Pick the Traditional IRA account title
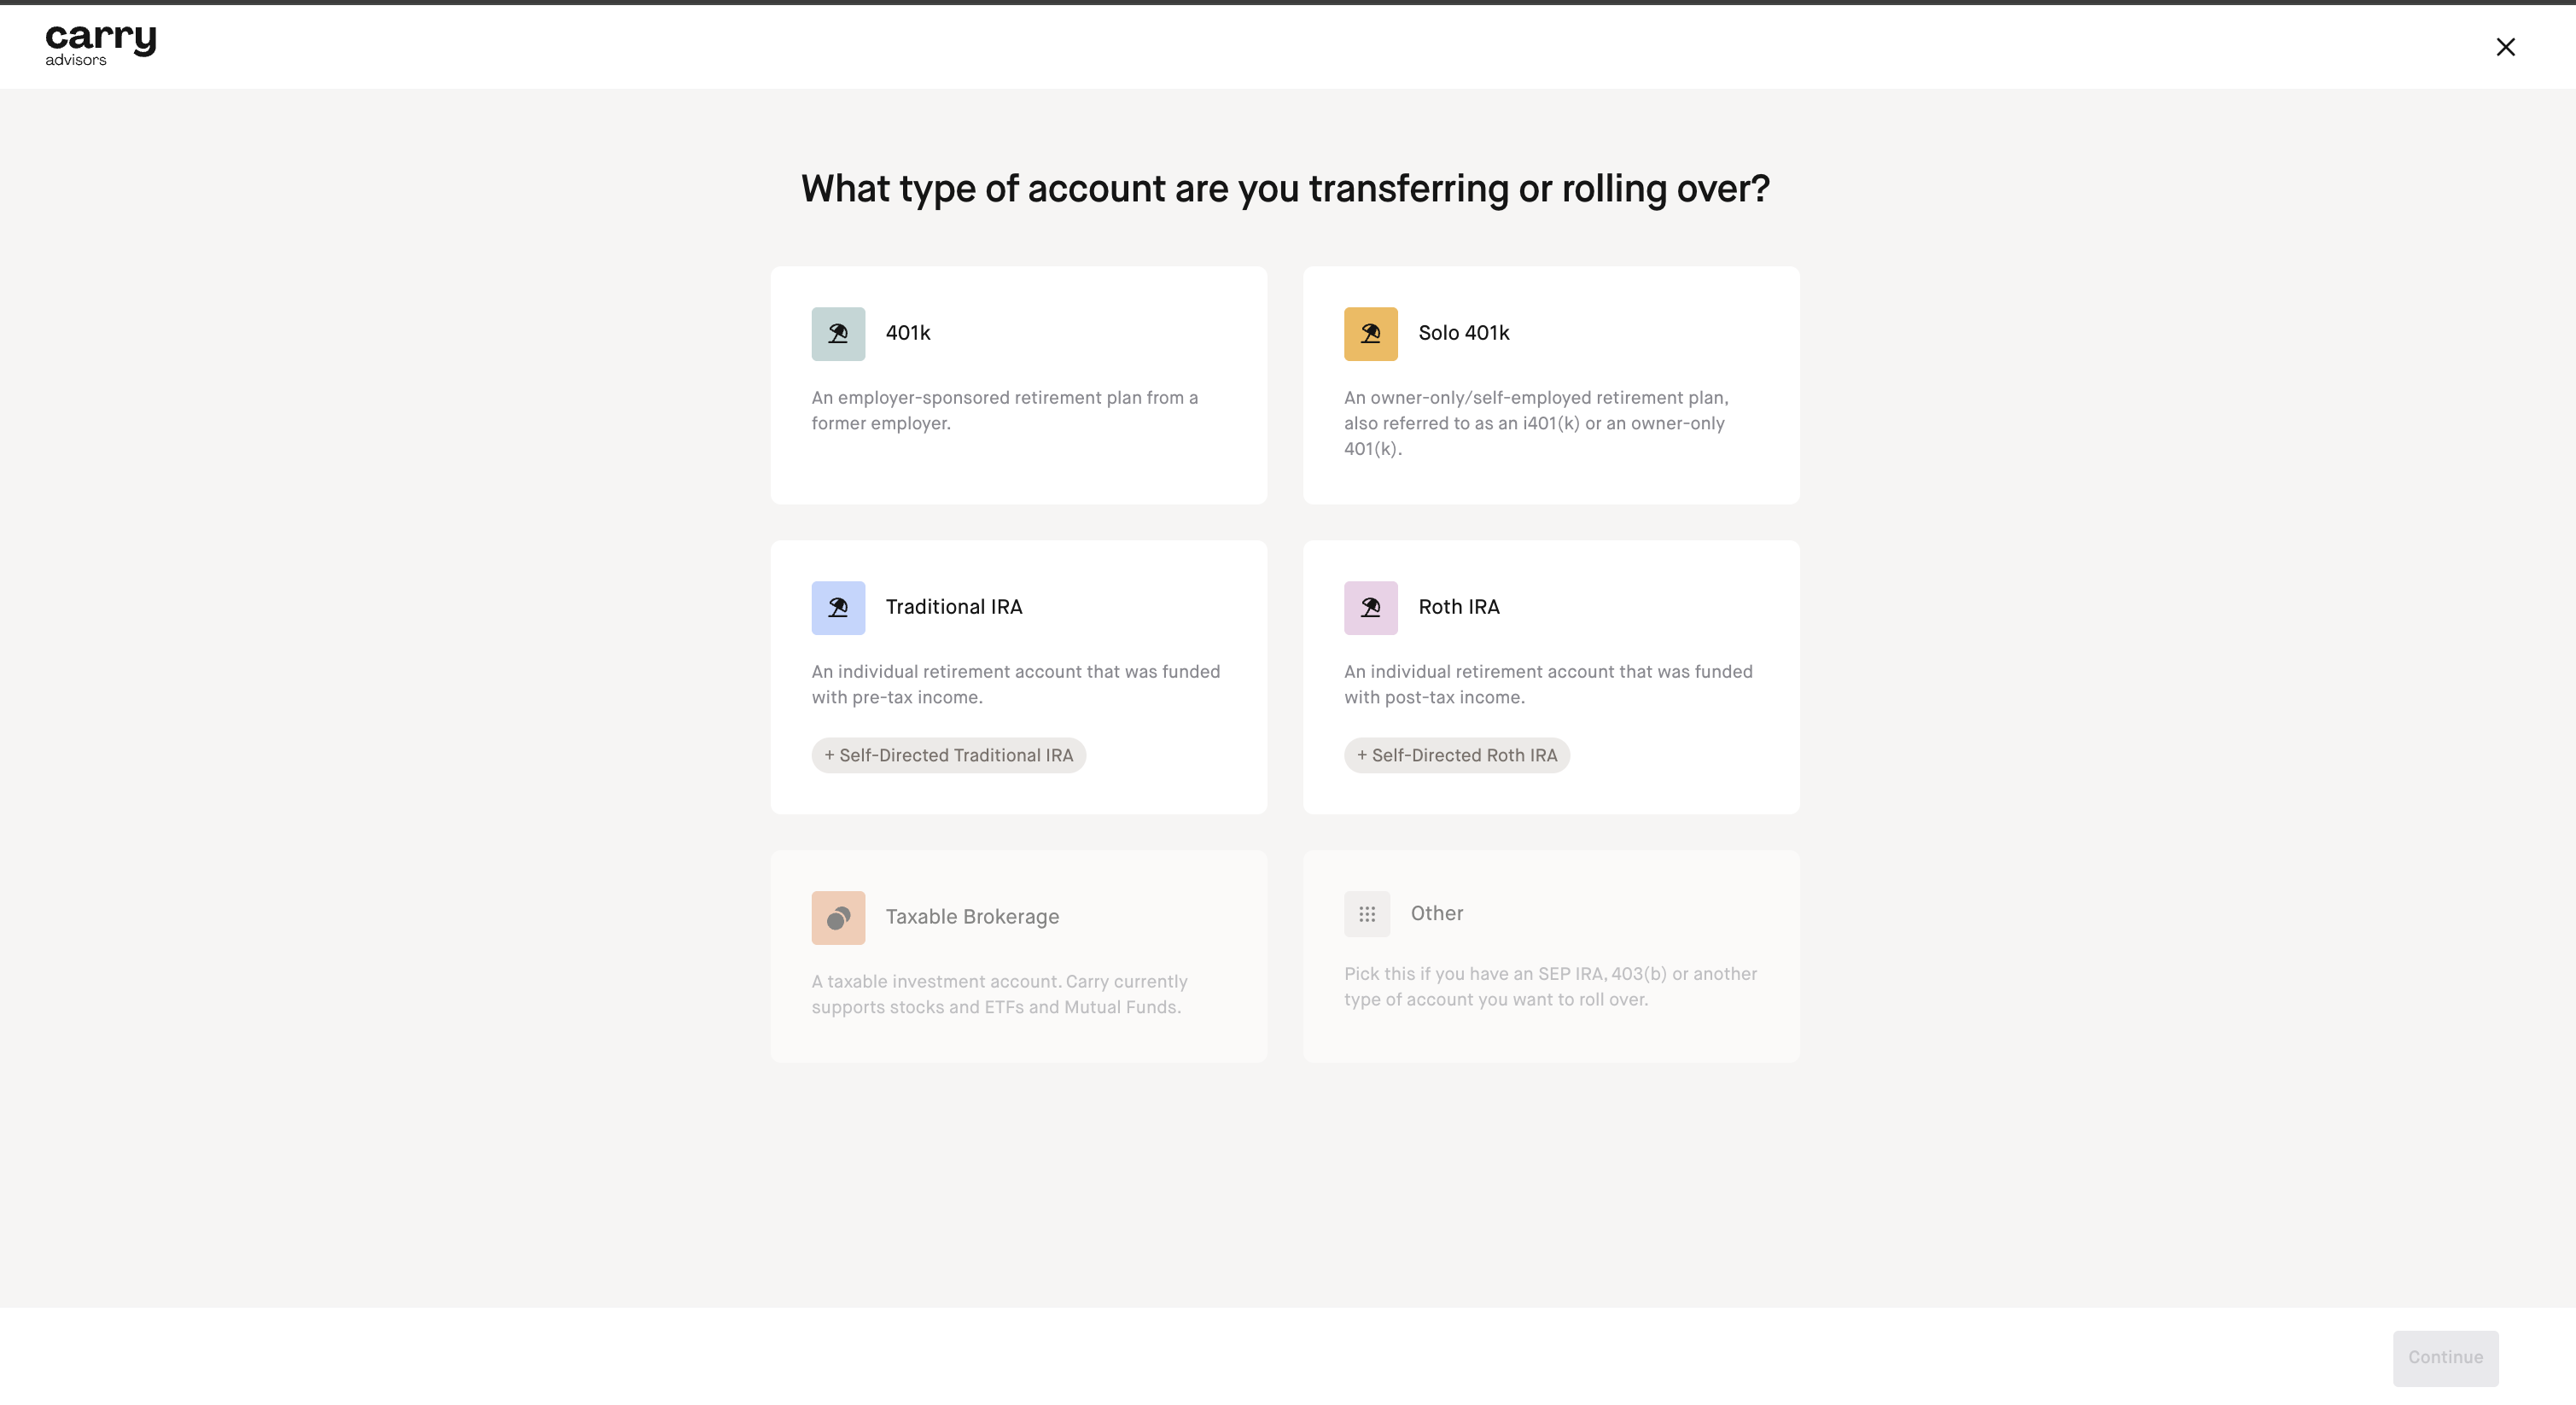Screen dimensions: 2576x1405 point(954,607)
